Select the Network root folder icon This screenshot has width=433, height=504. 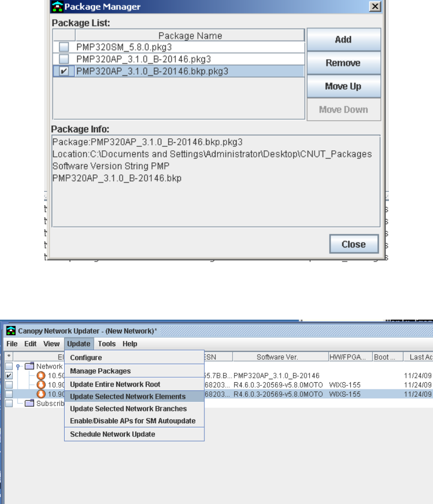click(x=30, y=366)
